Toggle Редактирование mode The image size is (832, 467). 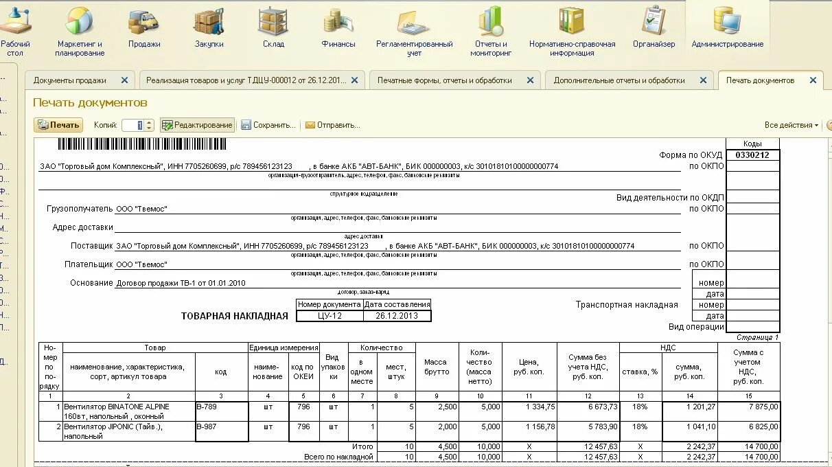click(x=198, y=125)
